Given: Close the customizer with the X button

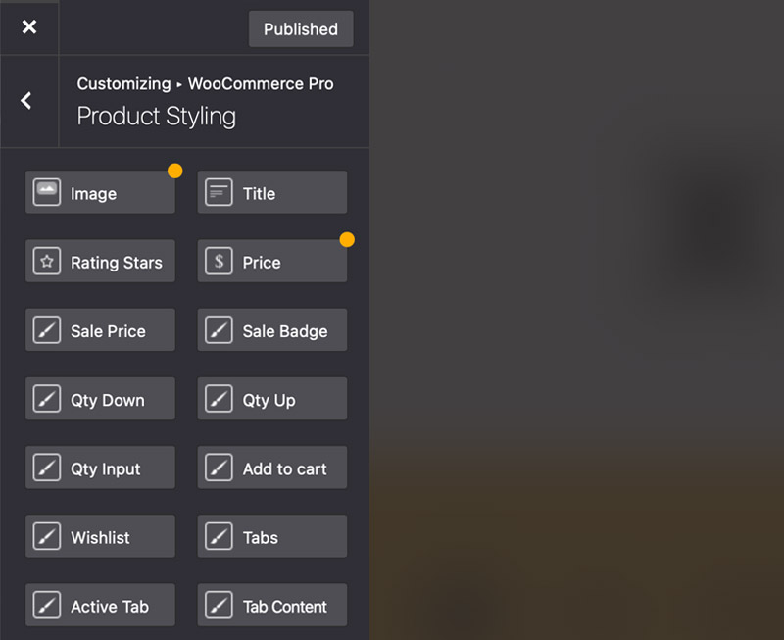Looking at the screenshot, I should (29, 27).
